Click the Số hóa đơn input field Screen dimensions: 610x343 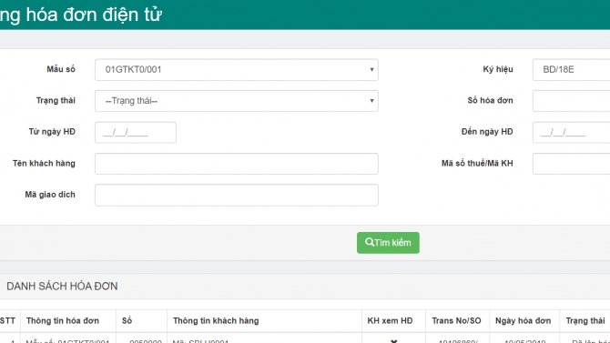pyautogui.click(x=571, y=101)
